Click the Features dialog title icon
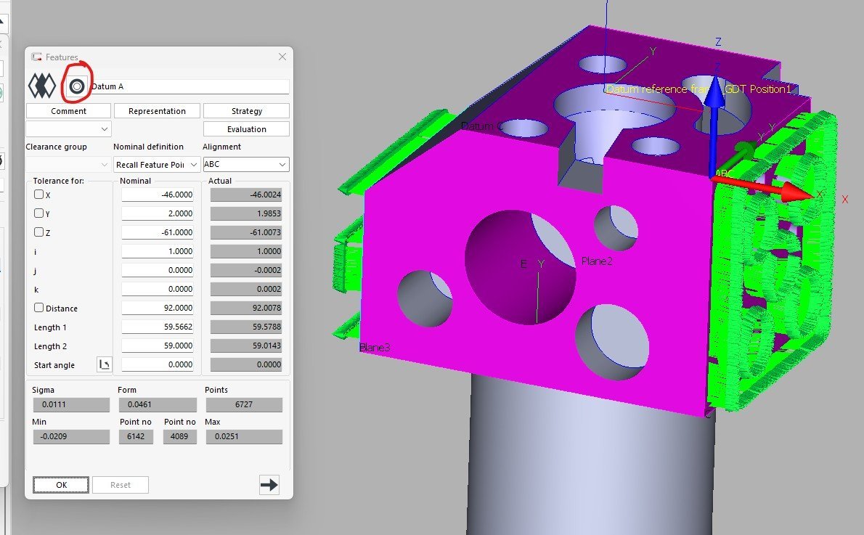Viewport: 864px width, 535px height. coord(36,57)
